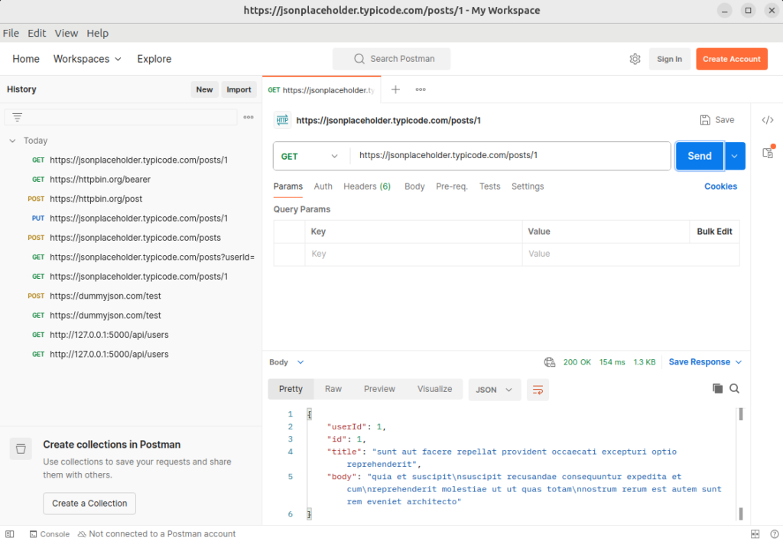
Task: Click the network globe lock icon
Action: (549, 362)
